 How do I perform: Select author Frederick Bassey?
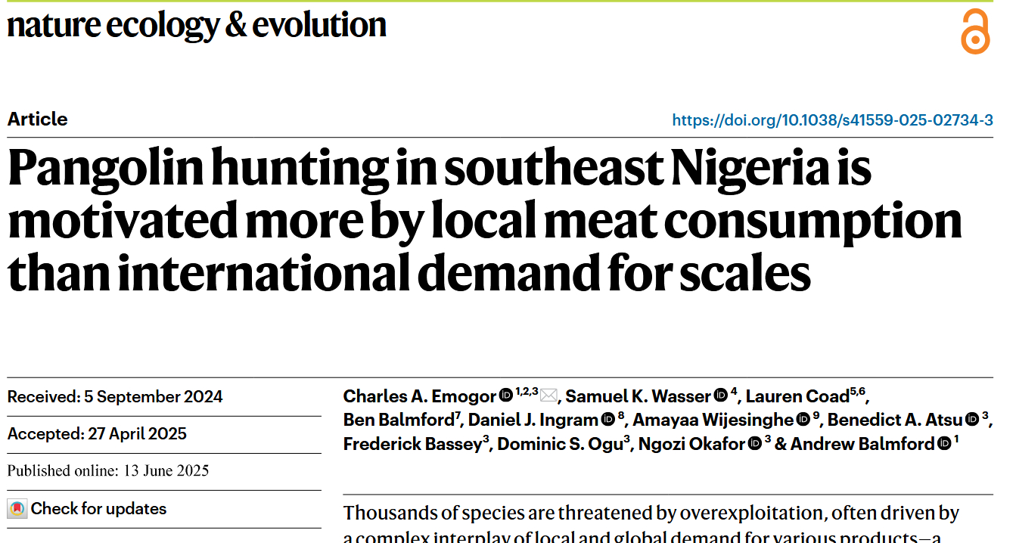pos(412,444)
